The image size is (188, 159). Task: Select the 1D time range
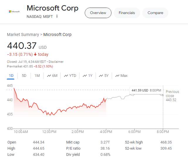coord(11,76)
